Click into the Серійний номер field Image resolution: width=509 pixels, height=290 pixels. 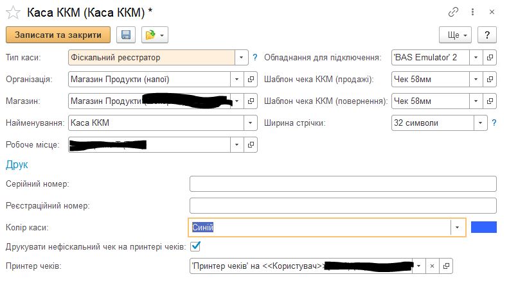coord(343,184)
